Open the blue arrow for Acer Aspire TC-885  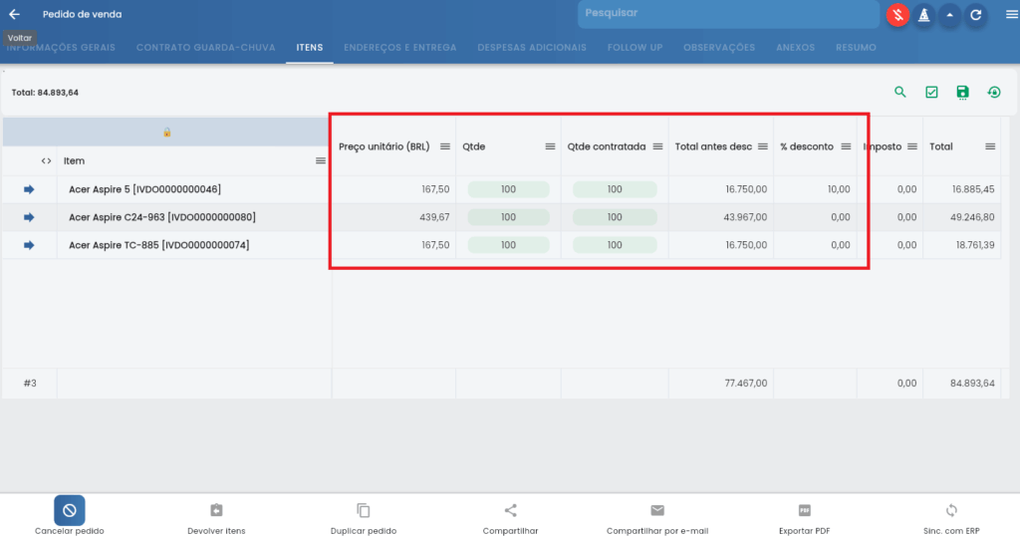coord(29,245)
